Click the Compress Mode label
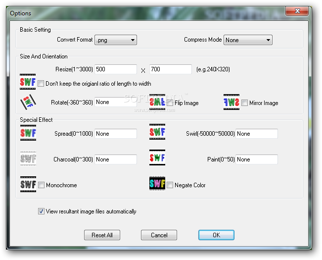Screen dimensions: 322x260 pyautogui.click(x=203, y=40)
